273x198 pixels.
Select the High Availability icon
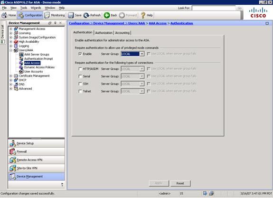tap(16, 42)
